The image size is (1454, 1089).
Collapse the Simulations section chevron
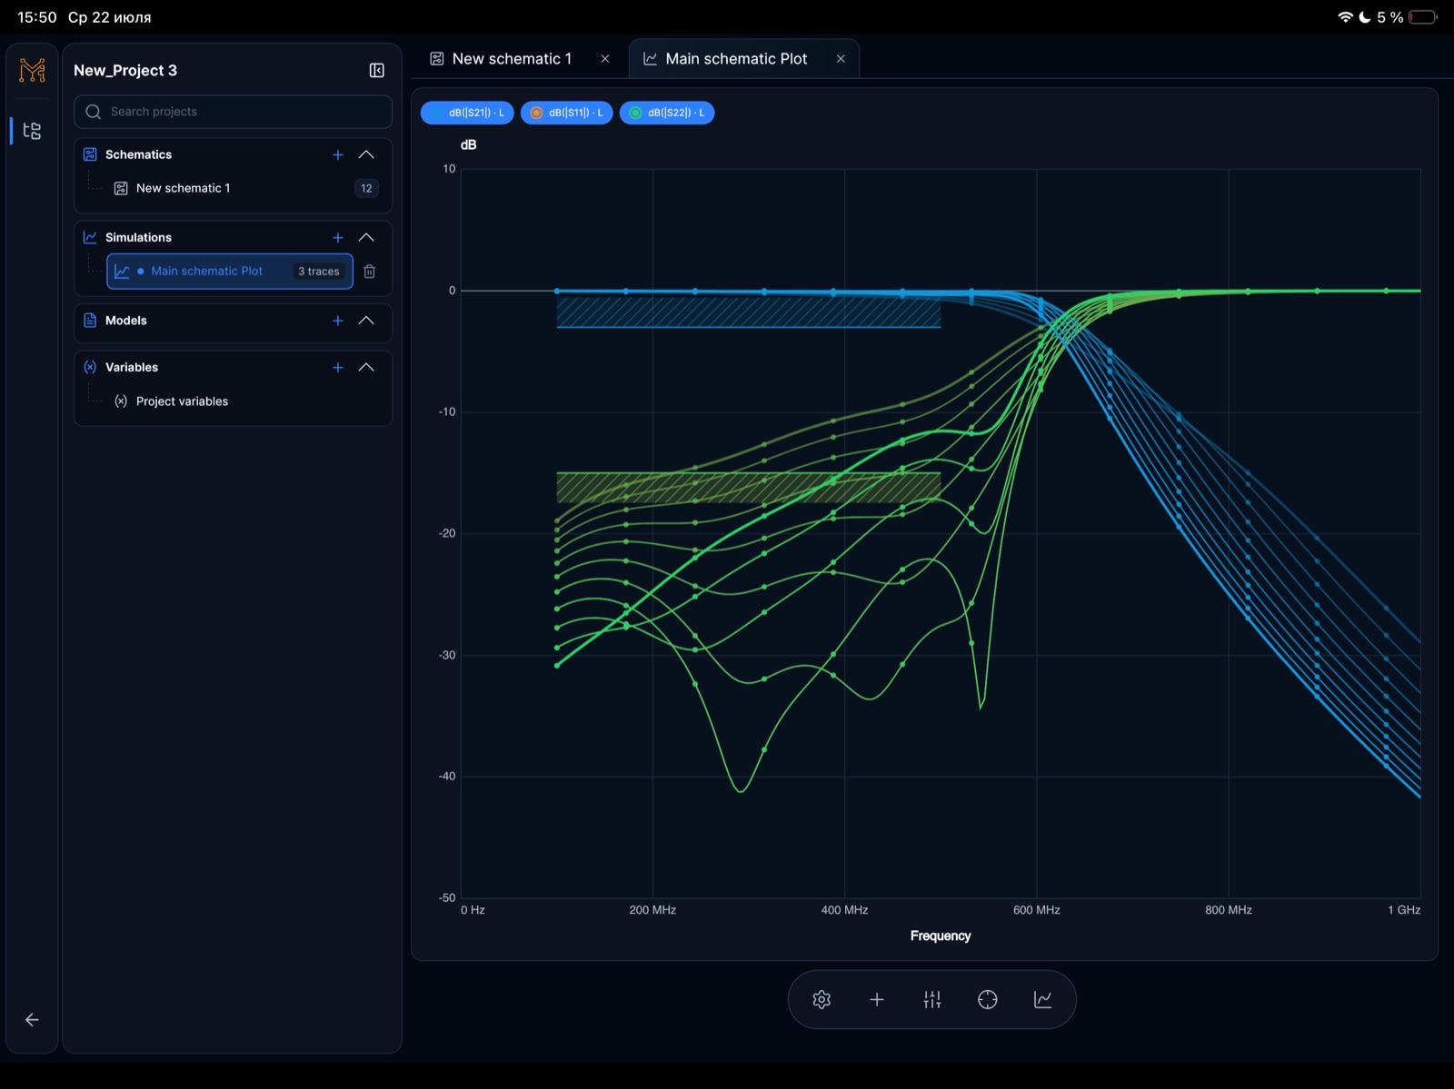click(366, 238)
